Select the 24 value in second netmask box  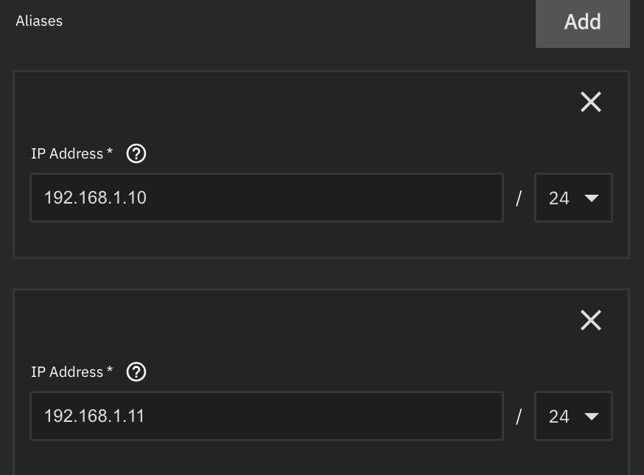(559, 417)
